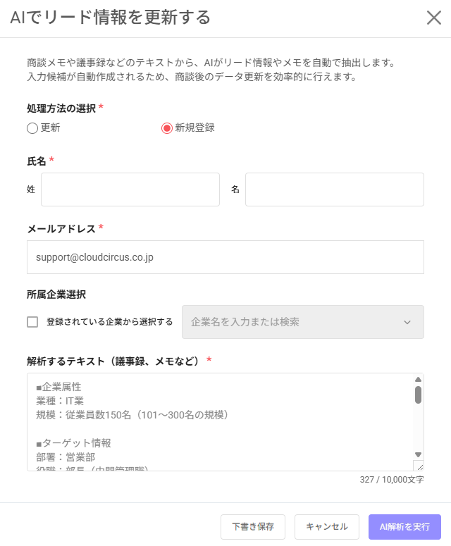Select the 更新 radio button

click(32, 128)
